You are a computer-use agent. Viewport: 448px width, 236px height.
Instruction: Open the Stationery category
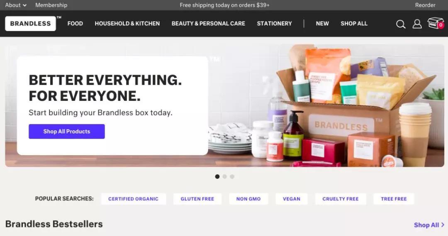point(274,24)
